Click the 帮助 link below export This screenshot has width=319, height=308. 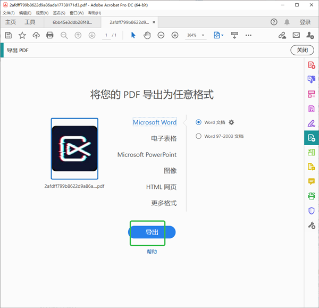click(152, 252)
